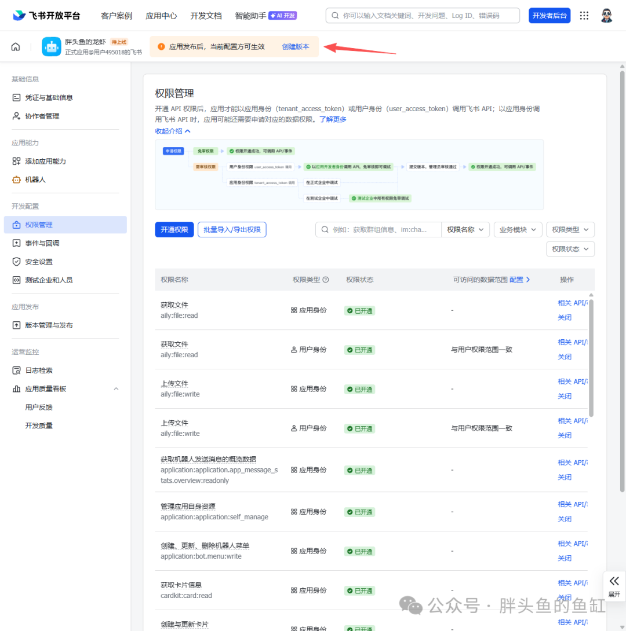The width and height of the screenshot is (626, 631).
Task: Click the 机器人 robot sidebar icon
Action: (x=16, y=180)
